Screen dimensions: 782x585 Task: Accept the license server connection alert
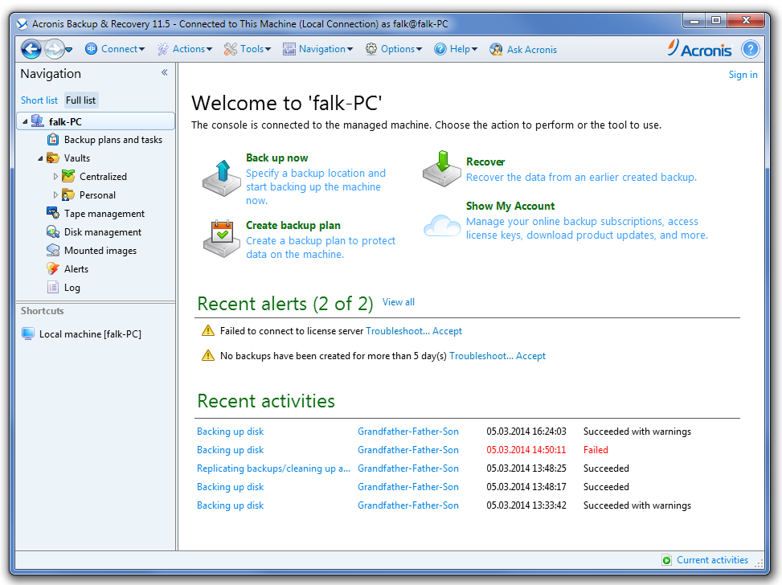(448, 331)
